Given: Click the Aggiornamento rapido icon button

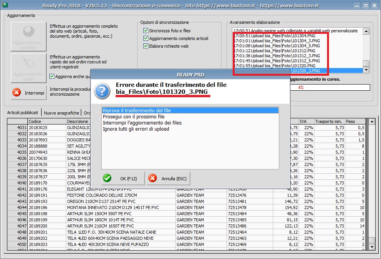Looking at the screenshot, I should coord(29,68).
